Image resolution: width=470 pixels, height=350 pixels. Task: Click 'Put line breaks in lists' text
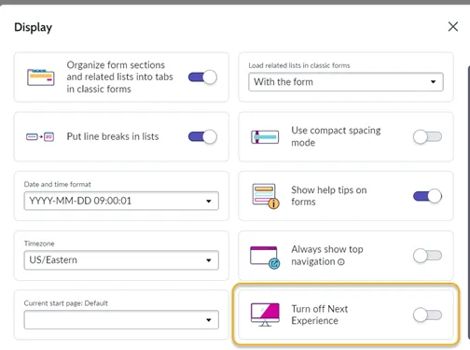click(113, 136)
